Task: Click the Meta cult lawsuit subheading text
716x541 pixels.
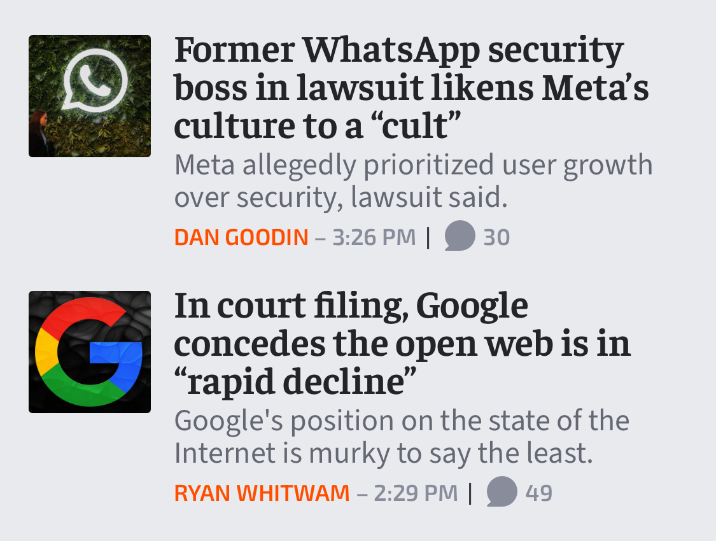Action: [414, 181]
